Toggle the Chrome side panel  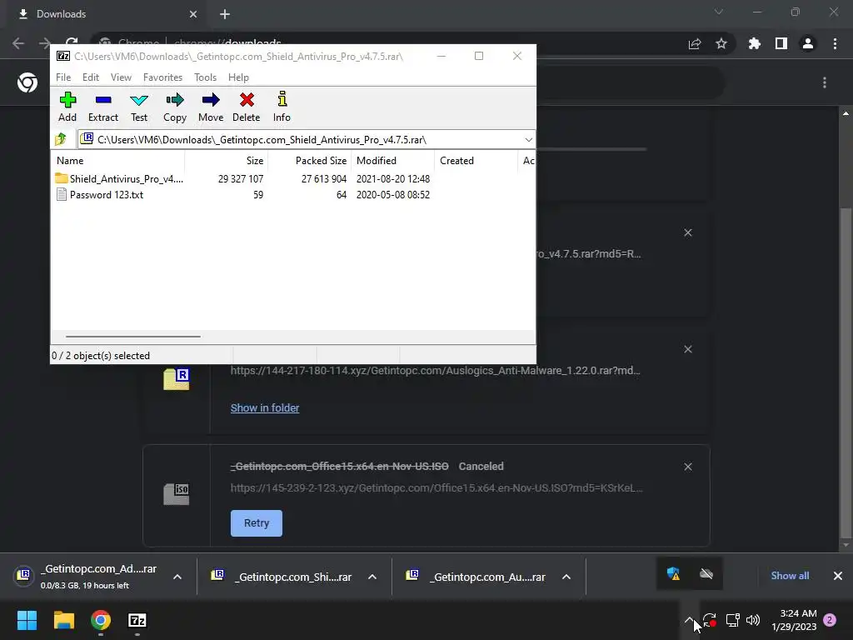point(781,43)
